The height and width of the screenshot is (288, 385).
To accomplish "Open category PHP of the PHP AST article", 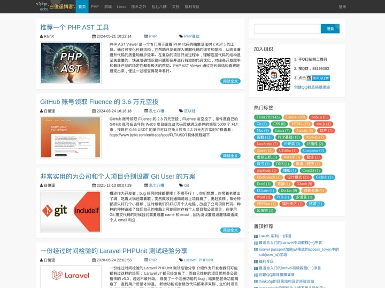I will [153, 36].
